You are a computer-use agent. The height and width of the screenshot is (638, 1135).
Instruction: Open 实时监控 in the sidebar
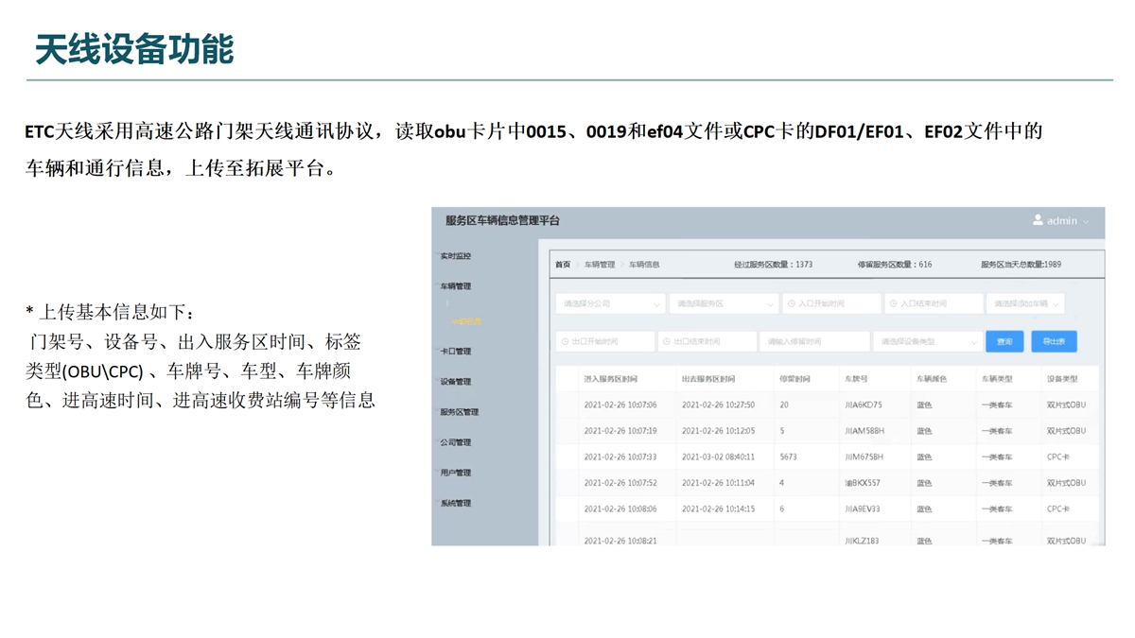pos(456,256)
